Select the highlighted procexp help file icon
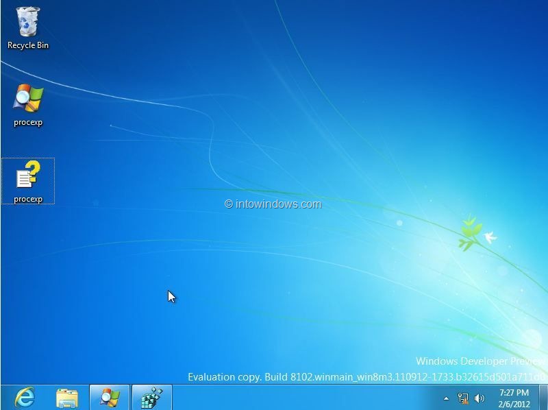The width and height of the screenshot is (548, 410). (27, 176)
